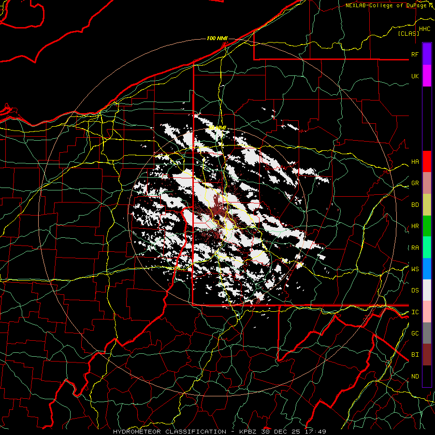The width and height of the screenshot is (435, 435).
Task: Select the IC ice crystals pink swatch
Action: [x=427, y=312]
